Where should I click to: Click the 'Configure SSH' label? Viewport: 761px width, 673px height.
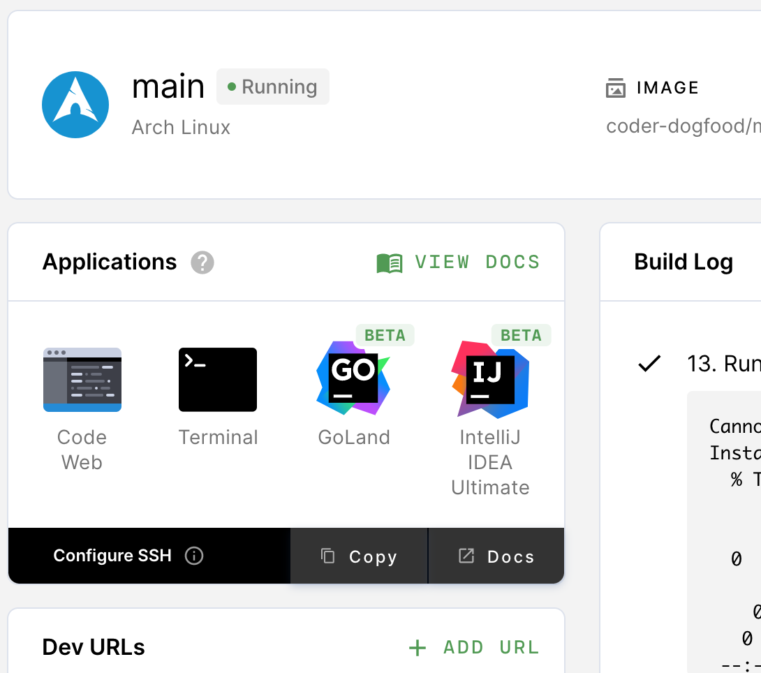click(x=112, y=556)
